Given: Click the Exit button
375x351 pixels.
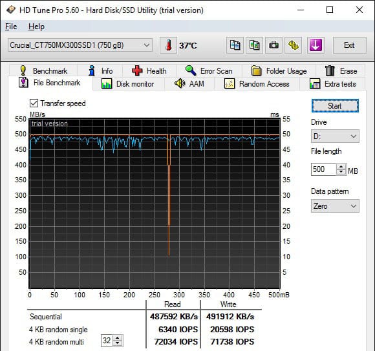Looking at the screenshot, I should click(x=349, y=45).
